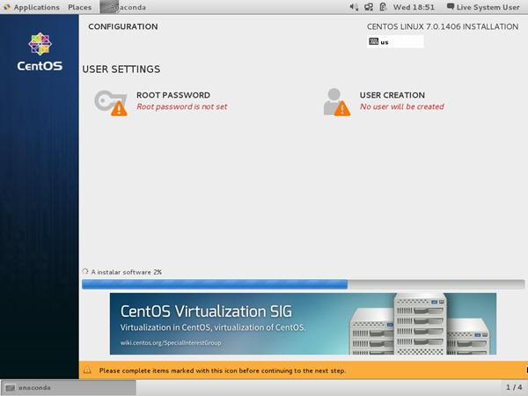Click the anaconda taskbar window icon
Viewport: 528px width, 396px height.
pos(11,388)
